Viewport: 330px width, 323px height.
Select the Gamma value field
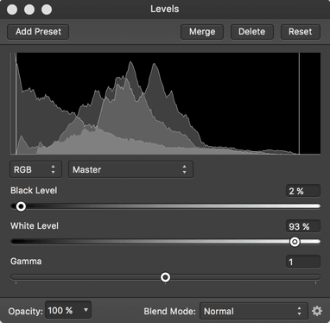click(x=303, y=262)
